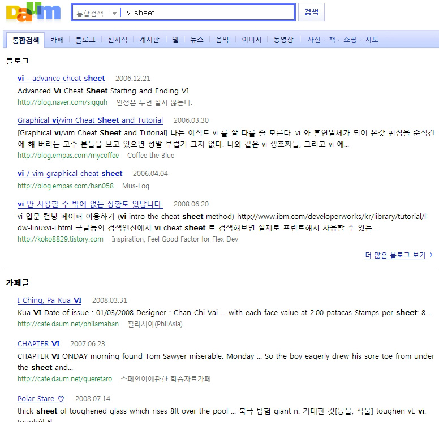
Task: Click the snippet starting 'vi 입문 컨닝 페이퍼 이용하기'
Action: (223, 222)
